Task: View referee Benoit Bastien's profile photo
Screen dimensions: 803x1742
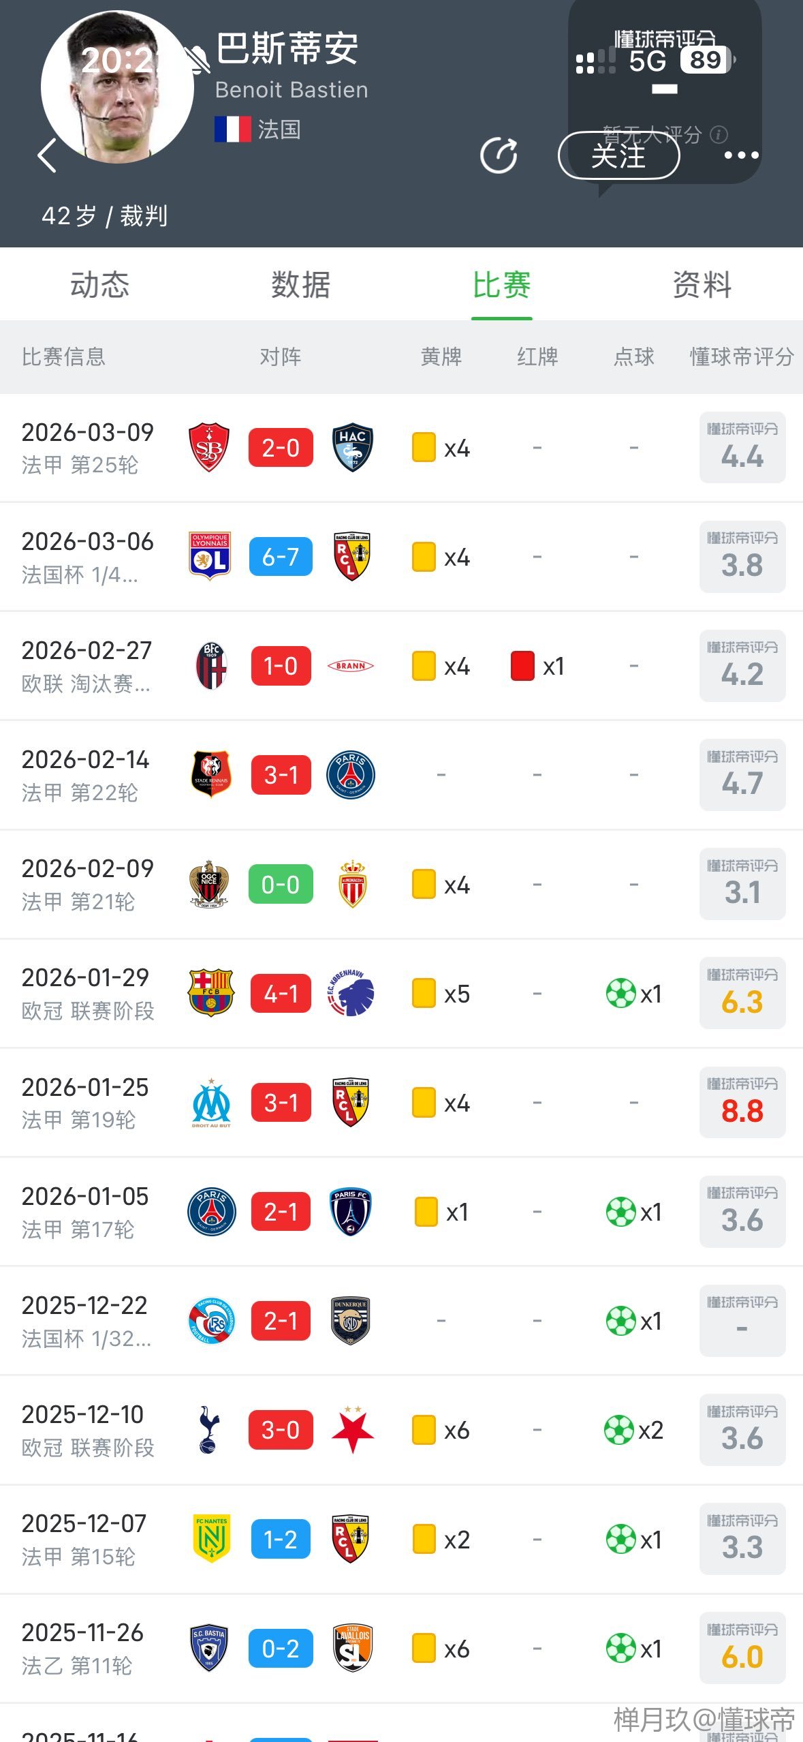Action: (x=117, y=87)
